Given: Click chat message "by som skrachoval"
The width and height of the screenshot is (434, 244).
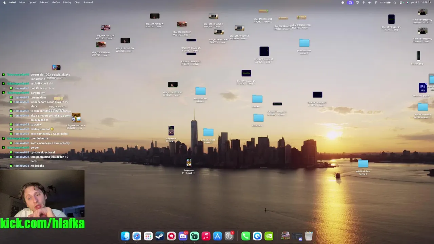Looking at the screenshot, I should tap(42, 152).
